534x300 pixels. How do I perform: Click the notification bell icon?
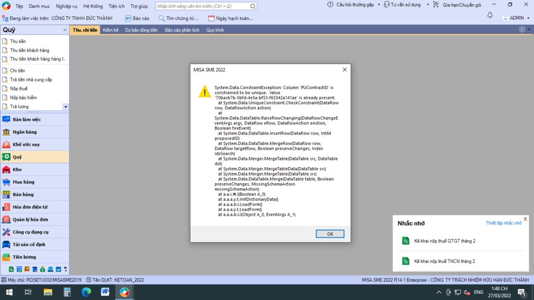pyautogui.click(x=490, y=15)
